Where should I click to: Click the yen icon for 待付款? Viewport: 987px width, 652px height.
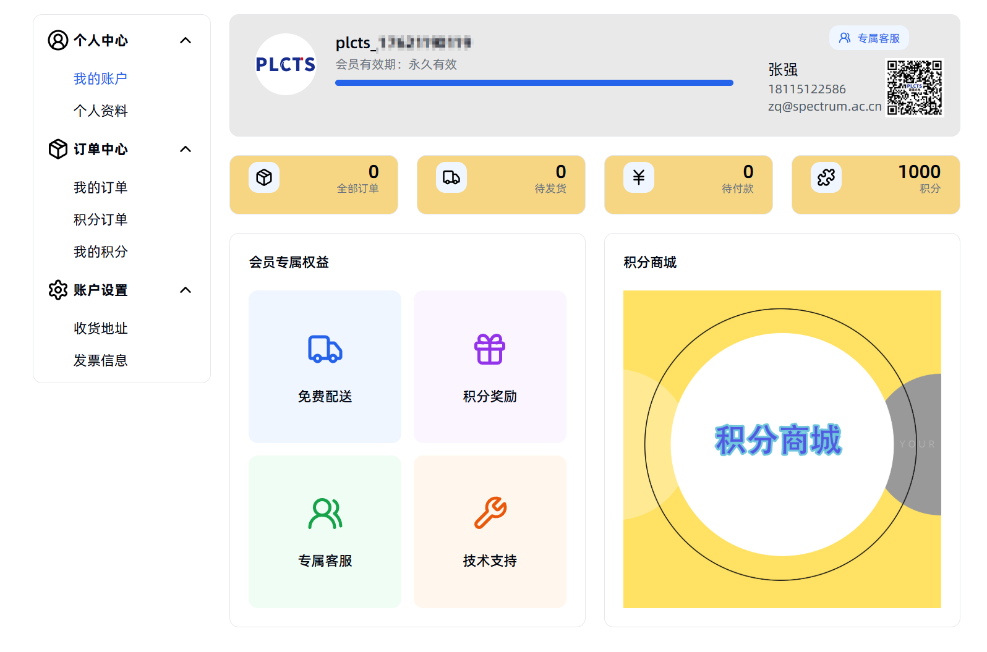(639, 177)
